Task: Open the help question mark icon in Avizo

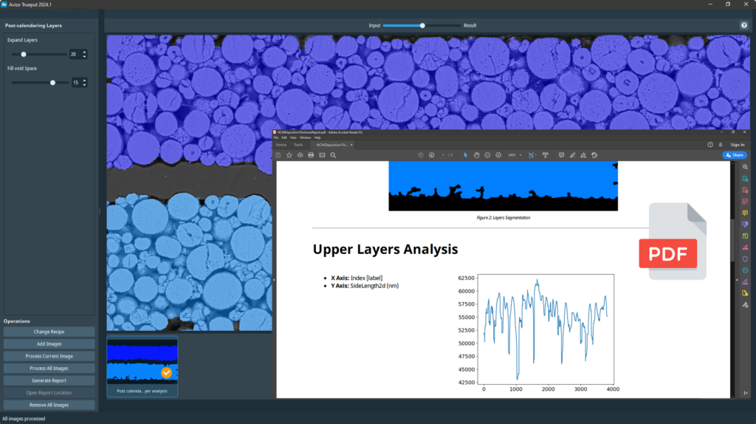Action: point(743,25)
